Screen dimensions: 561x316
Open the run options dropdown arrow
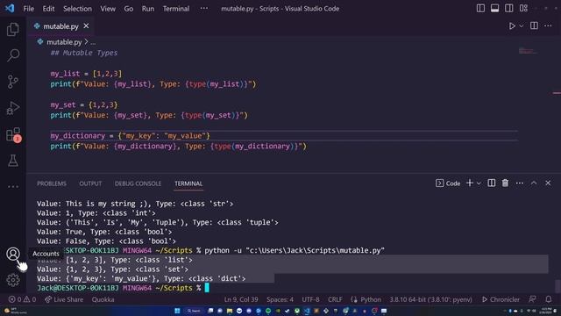point(522,25)
